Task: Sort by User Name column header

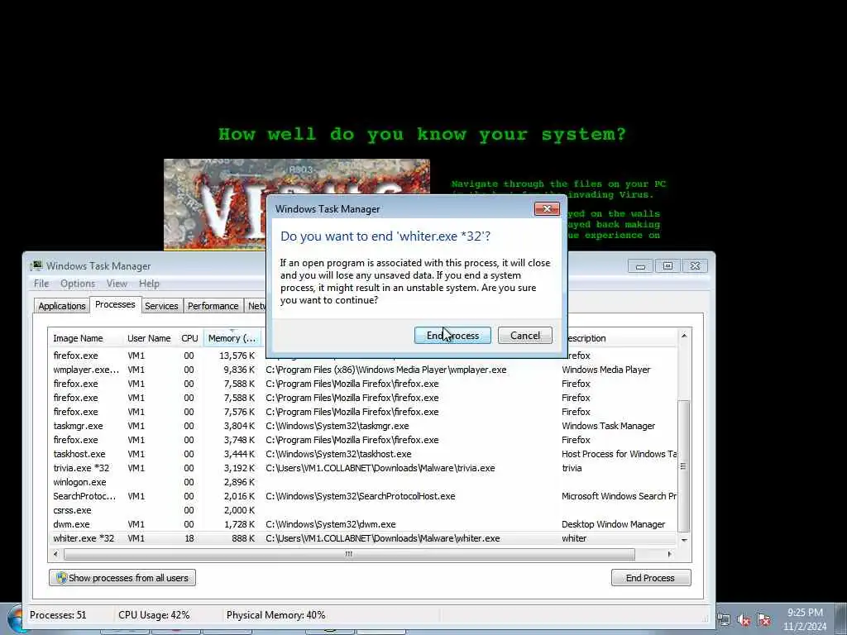Action: (149, 338)
